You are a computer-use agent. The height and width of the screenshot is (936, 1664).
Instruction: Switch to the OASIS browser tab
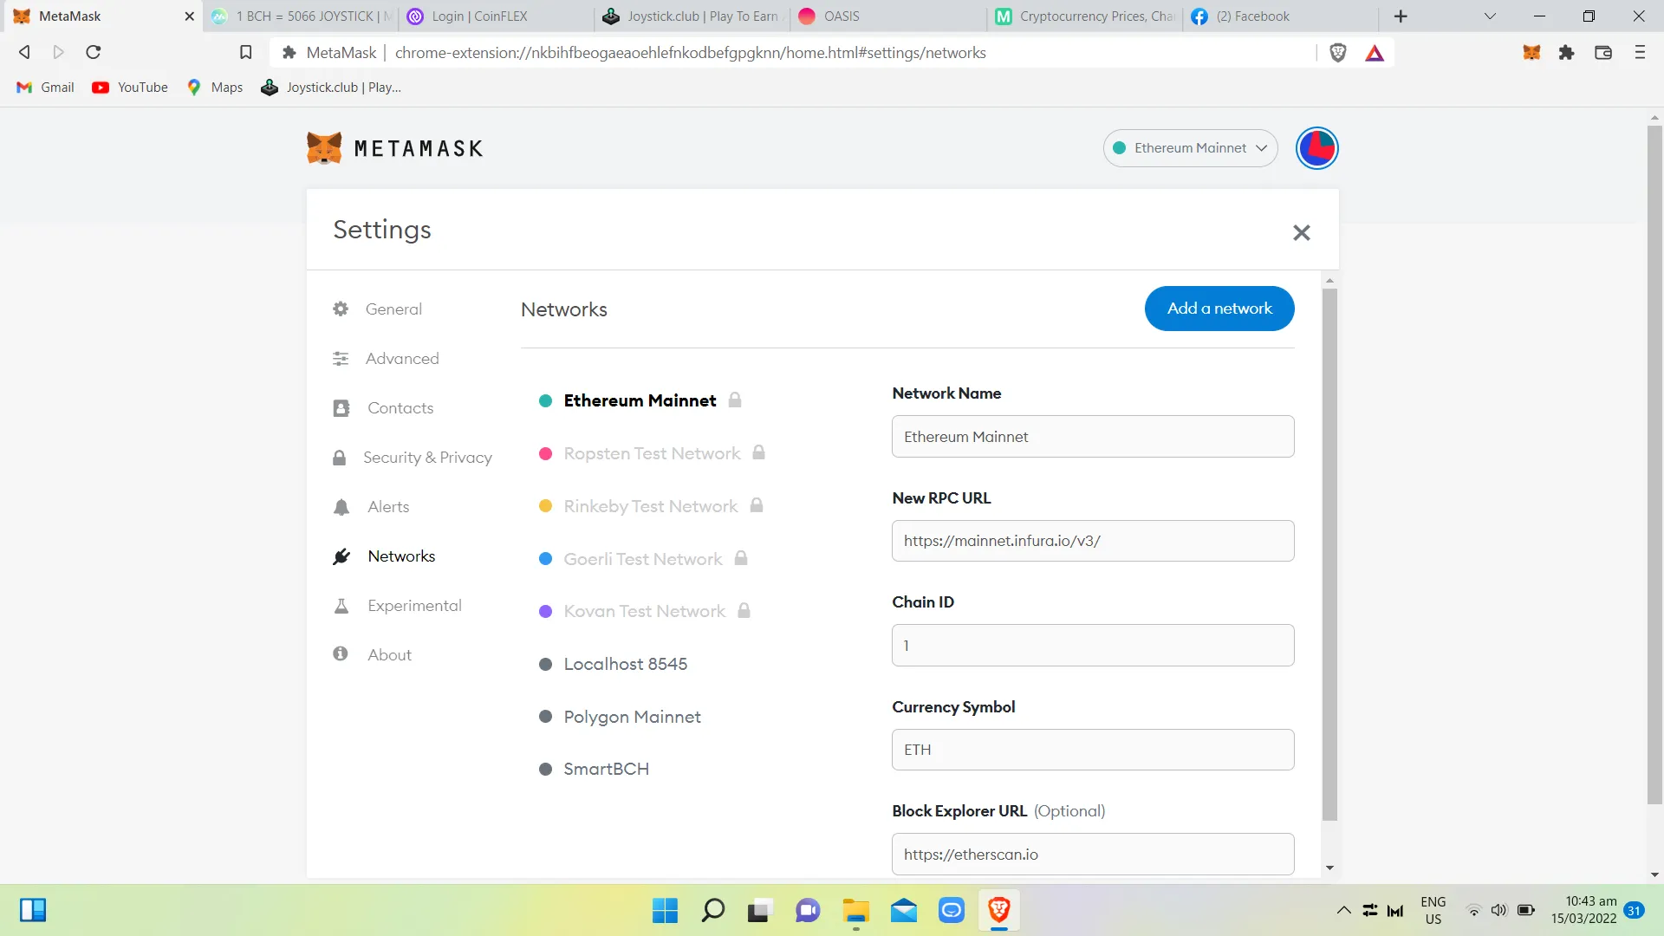tap(888, 16)
